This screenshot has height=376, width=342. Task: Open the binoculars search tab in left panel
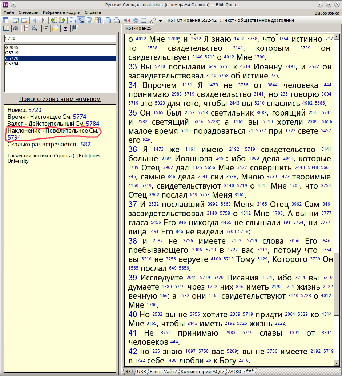pos(16,28)
